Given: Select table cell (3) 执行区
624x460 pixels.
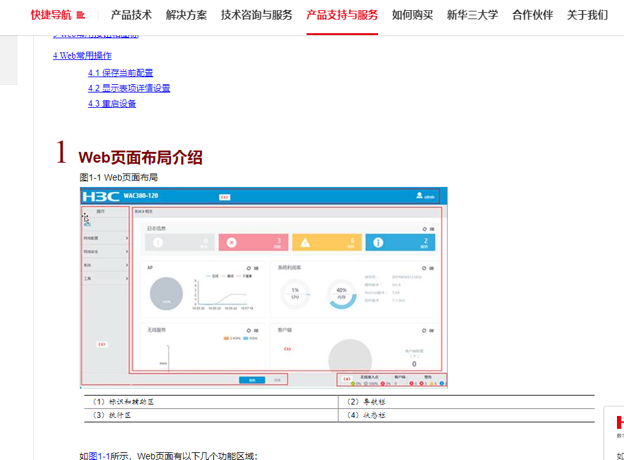Looking at the screenshot, I should point(211,415).
